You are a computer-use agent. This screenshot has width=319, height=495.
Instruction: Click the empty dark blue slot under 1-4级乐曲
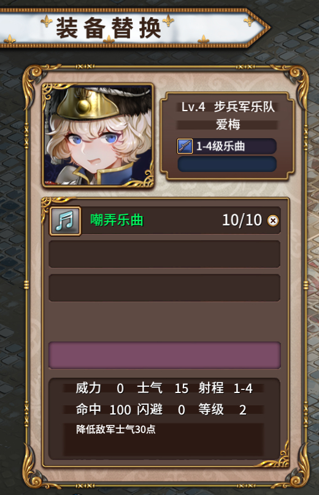pos(227,164)
